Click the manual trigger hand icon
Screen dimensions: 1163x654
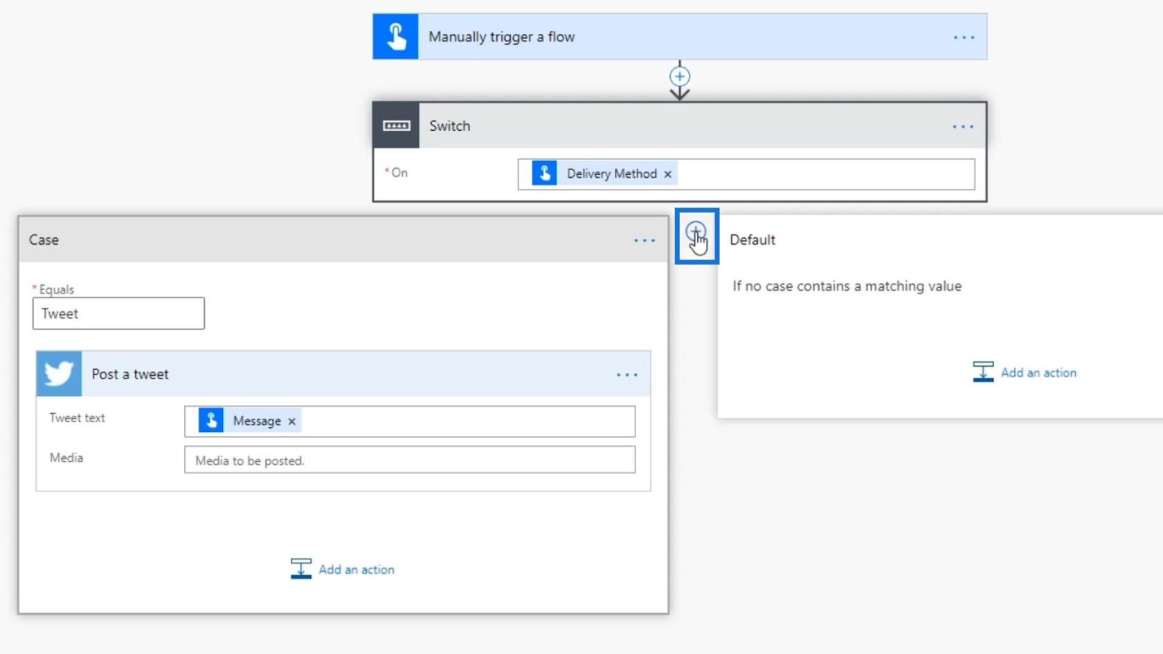395,37
